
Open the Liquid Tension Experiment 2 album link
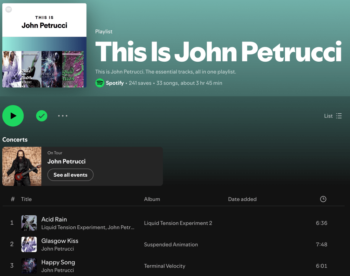(x=178, y=223)
